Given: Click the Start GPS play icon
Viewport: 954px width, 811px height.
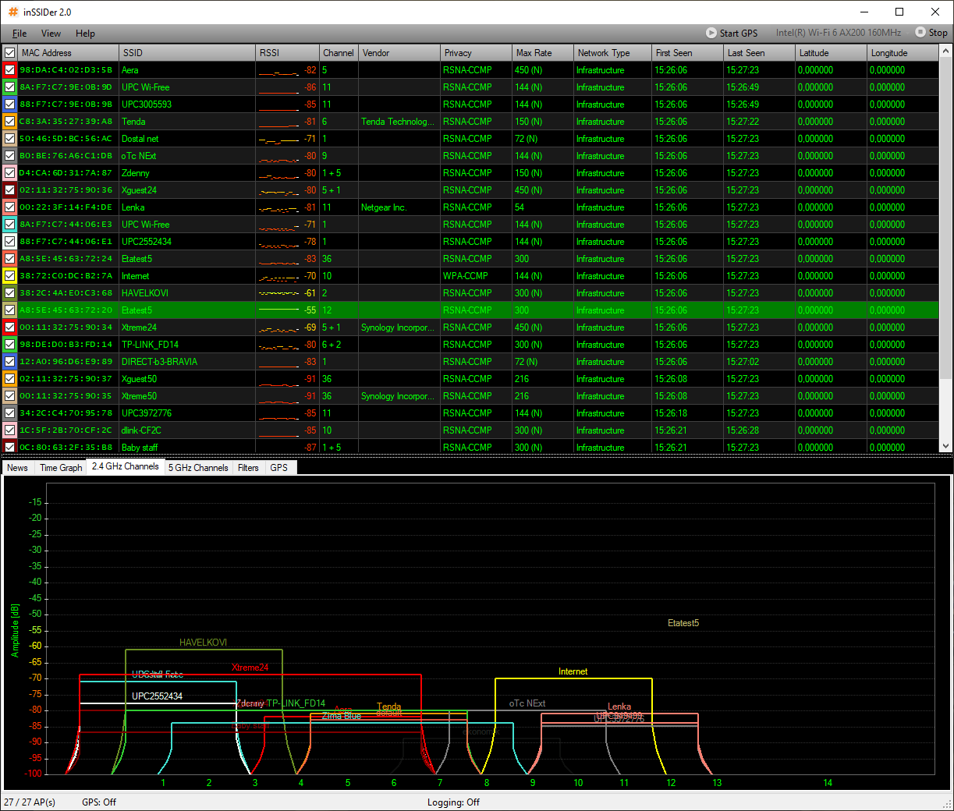Looking at the screenshot, I should (711, 33).
